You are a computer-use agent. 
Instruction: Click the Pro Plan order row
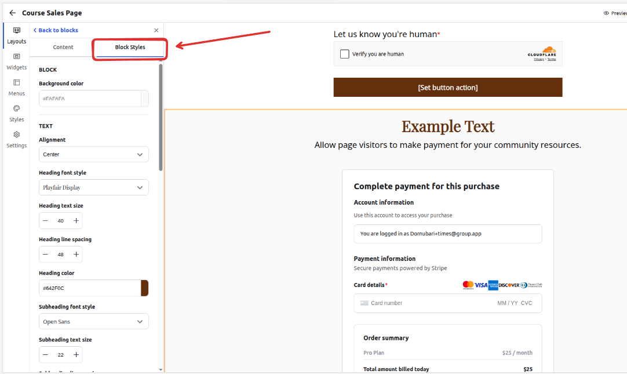[448, 353]
